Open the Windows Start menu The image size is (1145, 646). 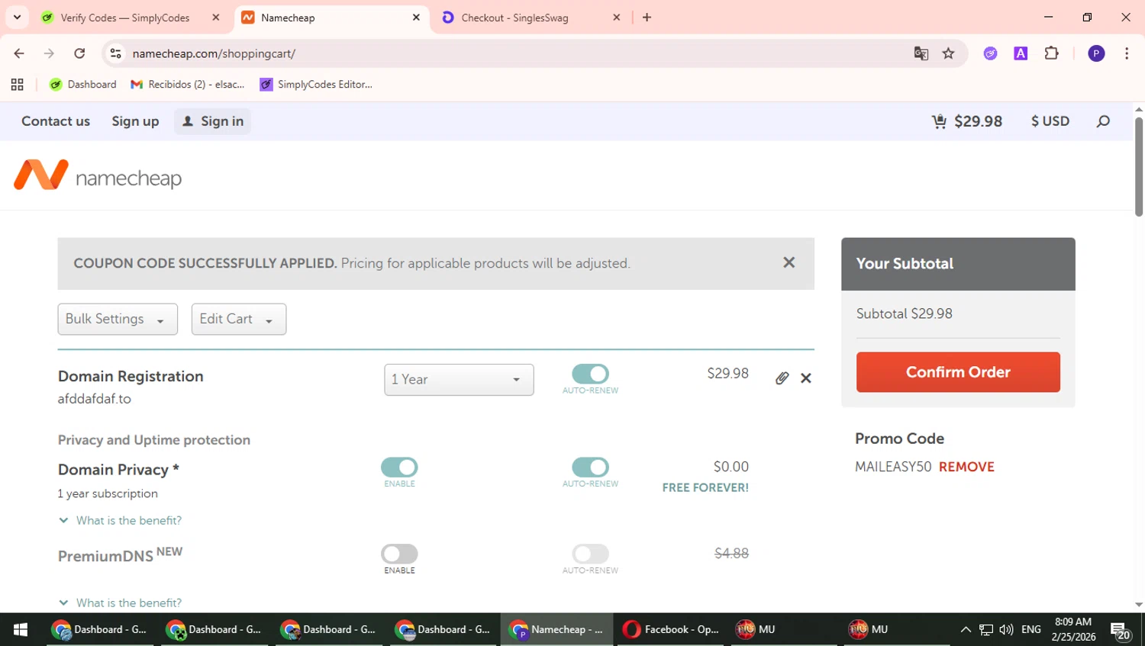tap(21, 629)
